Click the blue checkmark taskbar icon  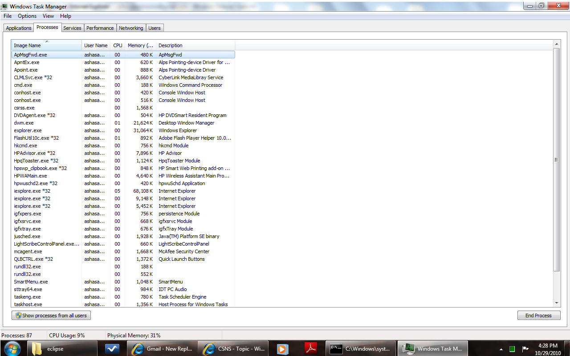coord(112,349)
